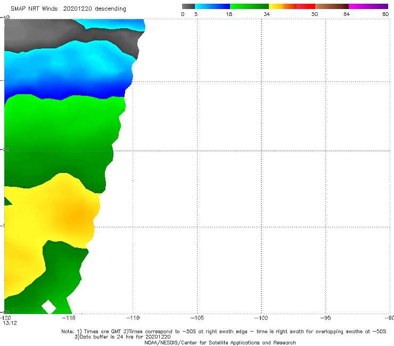Screen dimensions: 394x346
Task: Click the title 'SMAP NRT Winds 20201220 descending'
Action: 68,9
